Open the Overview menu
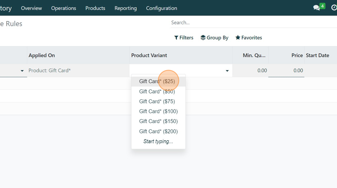Viewport: 337px width, 188px height. tap(31, 8)
